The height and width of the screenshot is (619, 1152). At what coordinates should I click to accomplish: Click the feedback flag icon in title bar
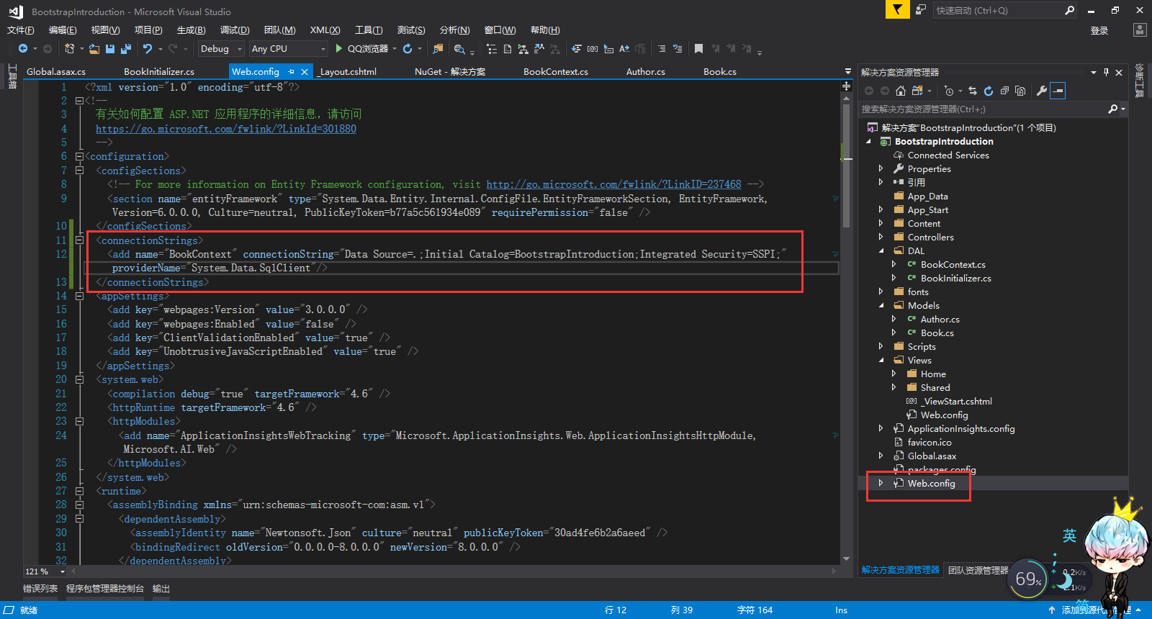click(896, 10)
